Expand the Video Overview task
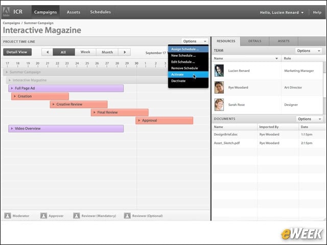 point(12,129)
